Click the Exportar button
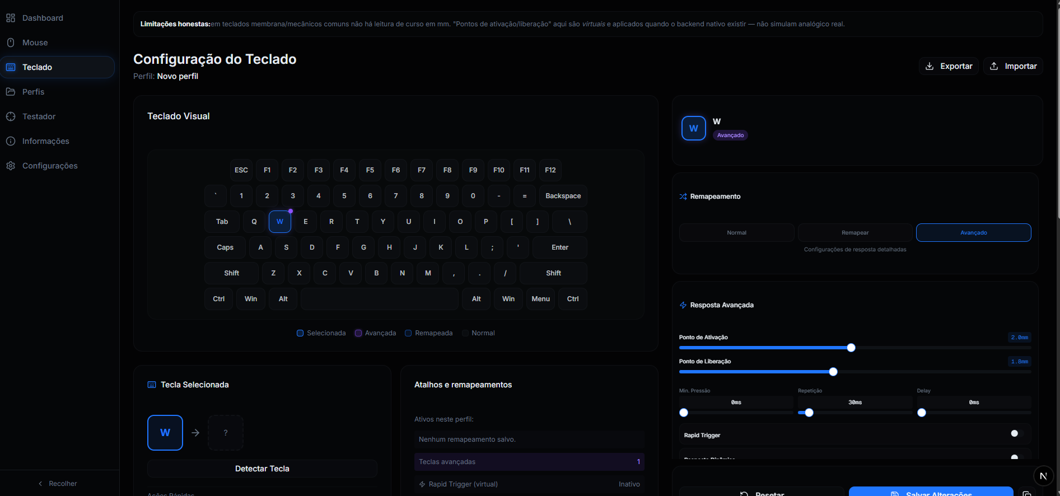This screenshot has width=1060, height=496. click(x=949, y=66)
